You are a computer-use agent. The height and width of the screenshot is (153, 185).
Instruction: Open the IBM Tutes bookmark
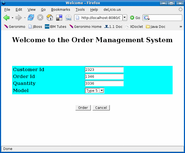tap(56, 26)
